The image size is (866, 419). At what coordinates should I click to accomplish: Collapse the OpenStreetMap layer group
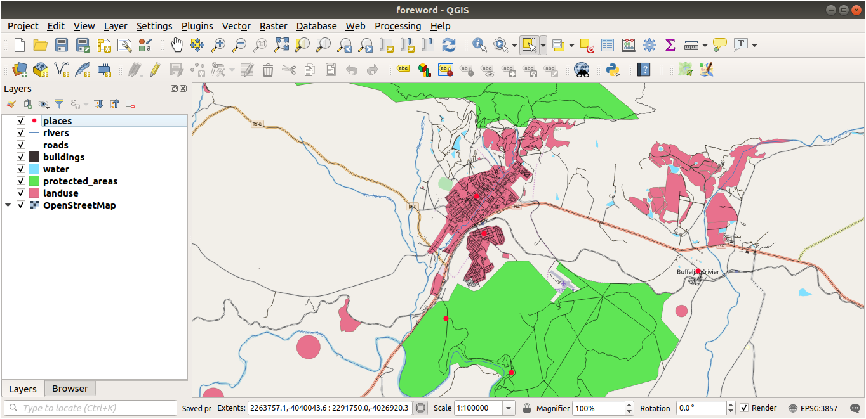[x=8, y=205]
